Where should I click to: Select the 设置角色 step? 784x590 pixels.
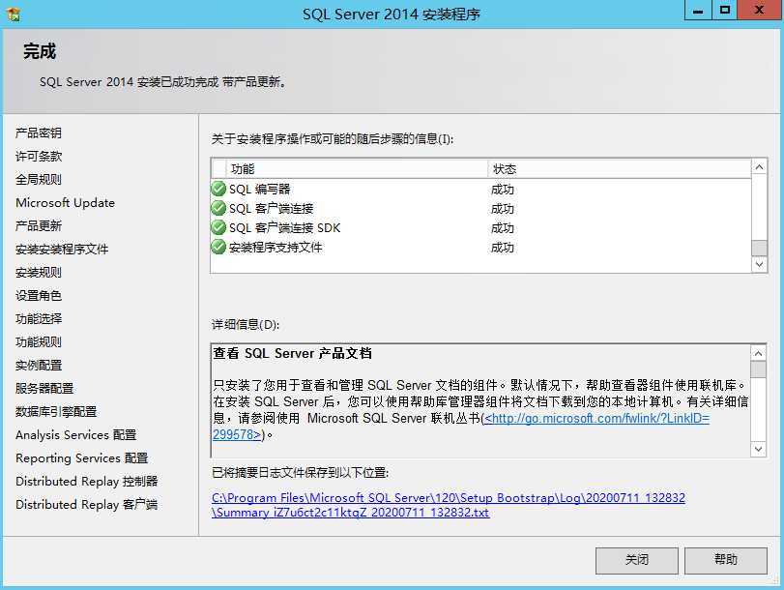click(39, 296)
